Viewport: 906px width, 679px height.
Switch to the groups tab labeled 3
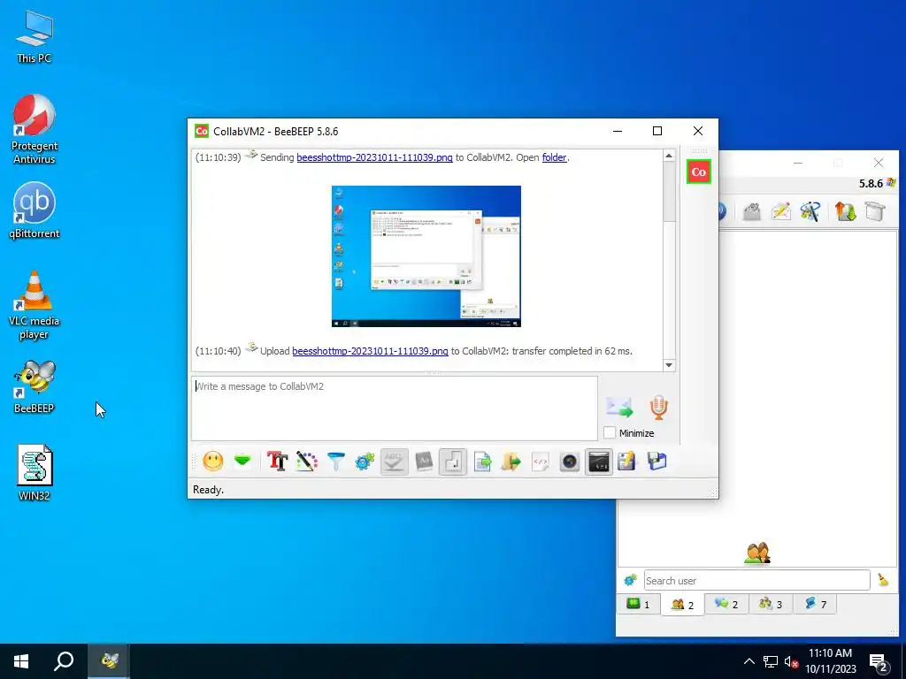771,604
